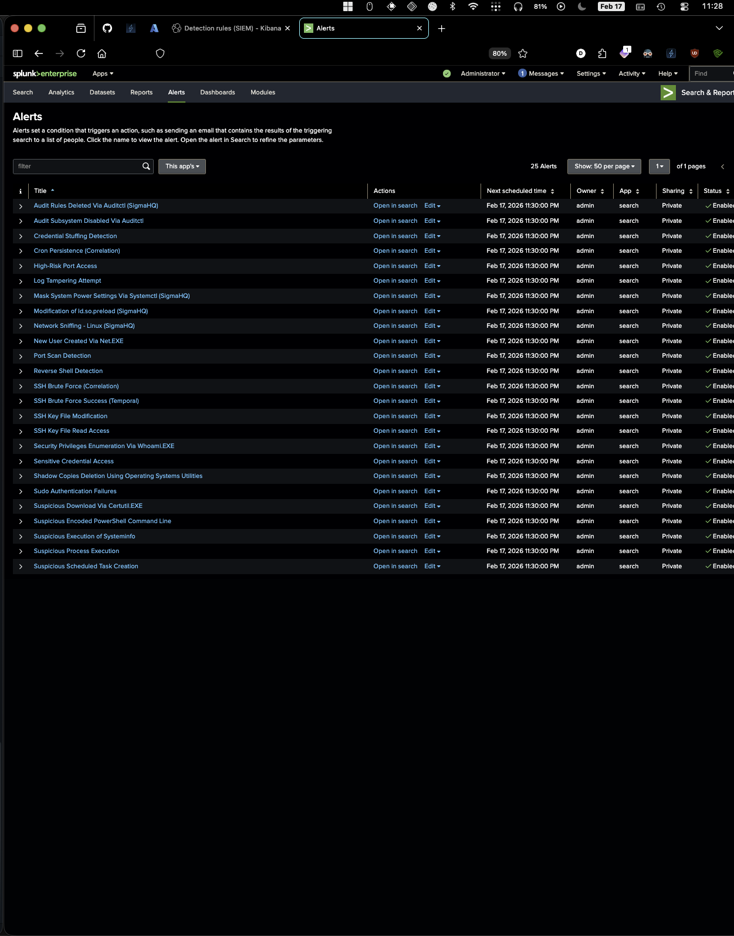The image size is (734, 936).
Task: Click the Find input in top bar
Action: tap(711, 74)
